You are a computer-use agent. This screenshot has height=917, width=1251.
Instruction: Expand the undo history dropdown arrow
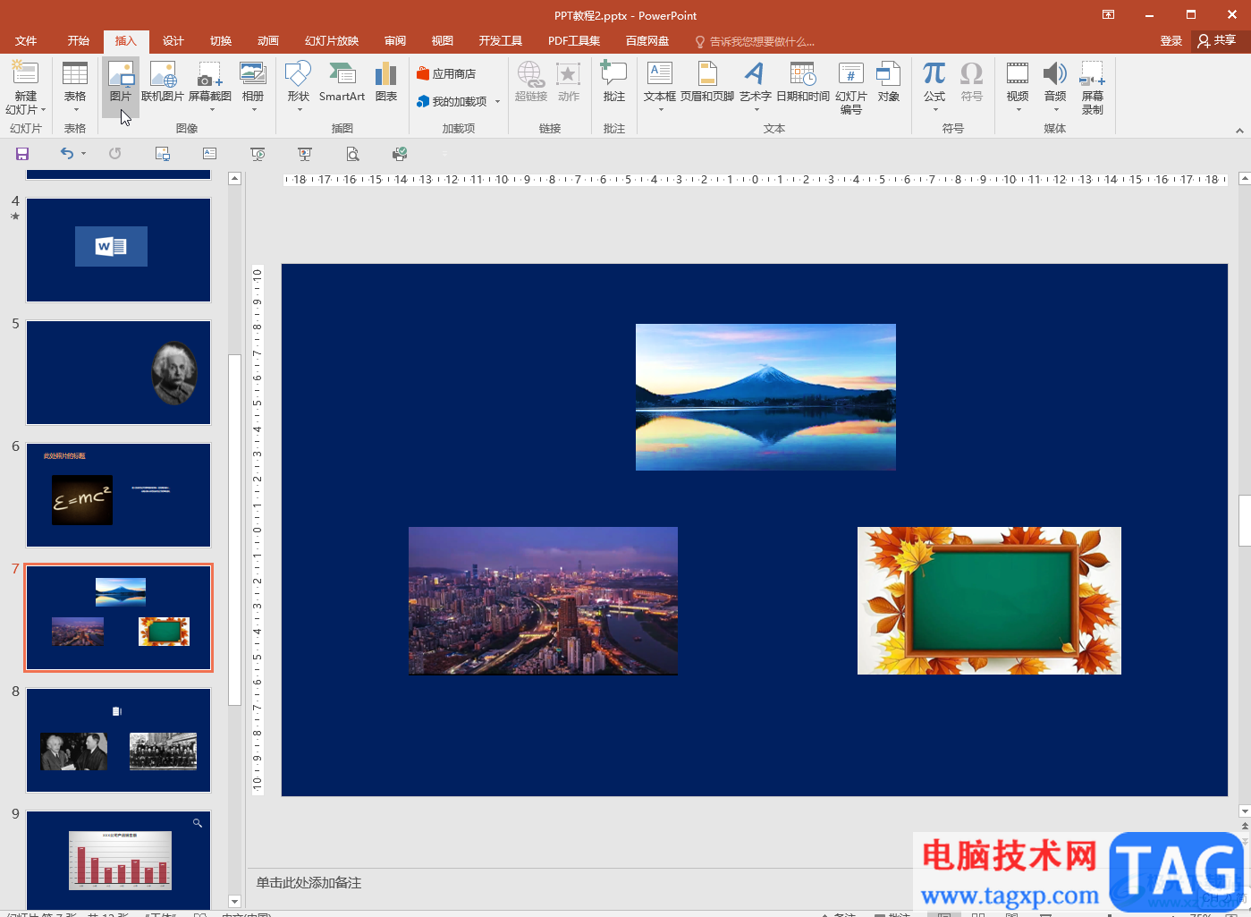pyautogui.click(x=84, y=154)
